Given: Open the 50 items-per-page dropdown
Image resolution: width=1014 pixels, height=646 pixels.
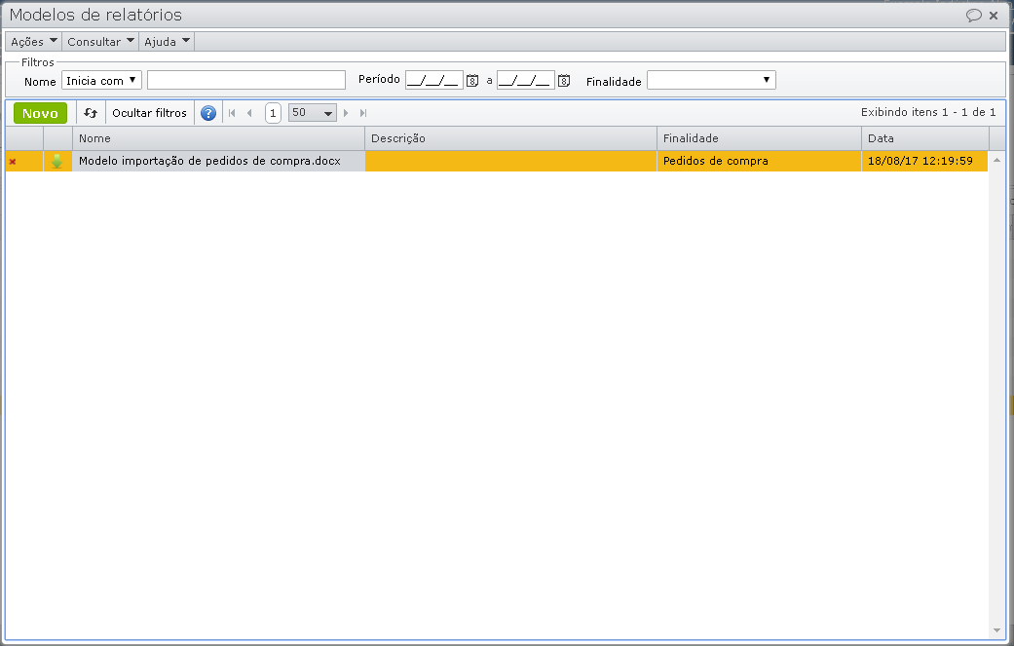Looking at the screenshot, I should tap(313, 112).
